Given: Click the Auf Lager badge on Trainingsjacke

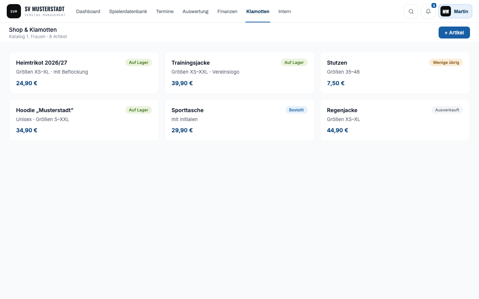Looking at the screenshot, I should click(294, 62).
